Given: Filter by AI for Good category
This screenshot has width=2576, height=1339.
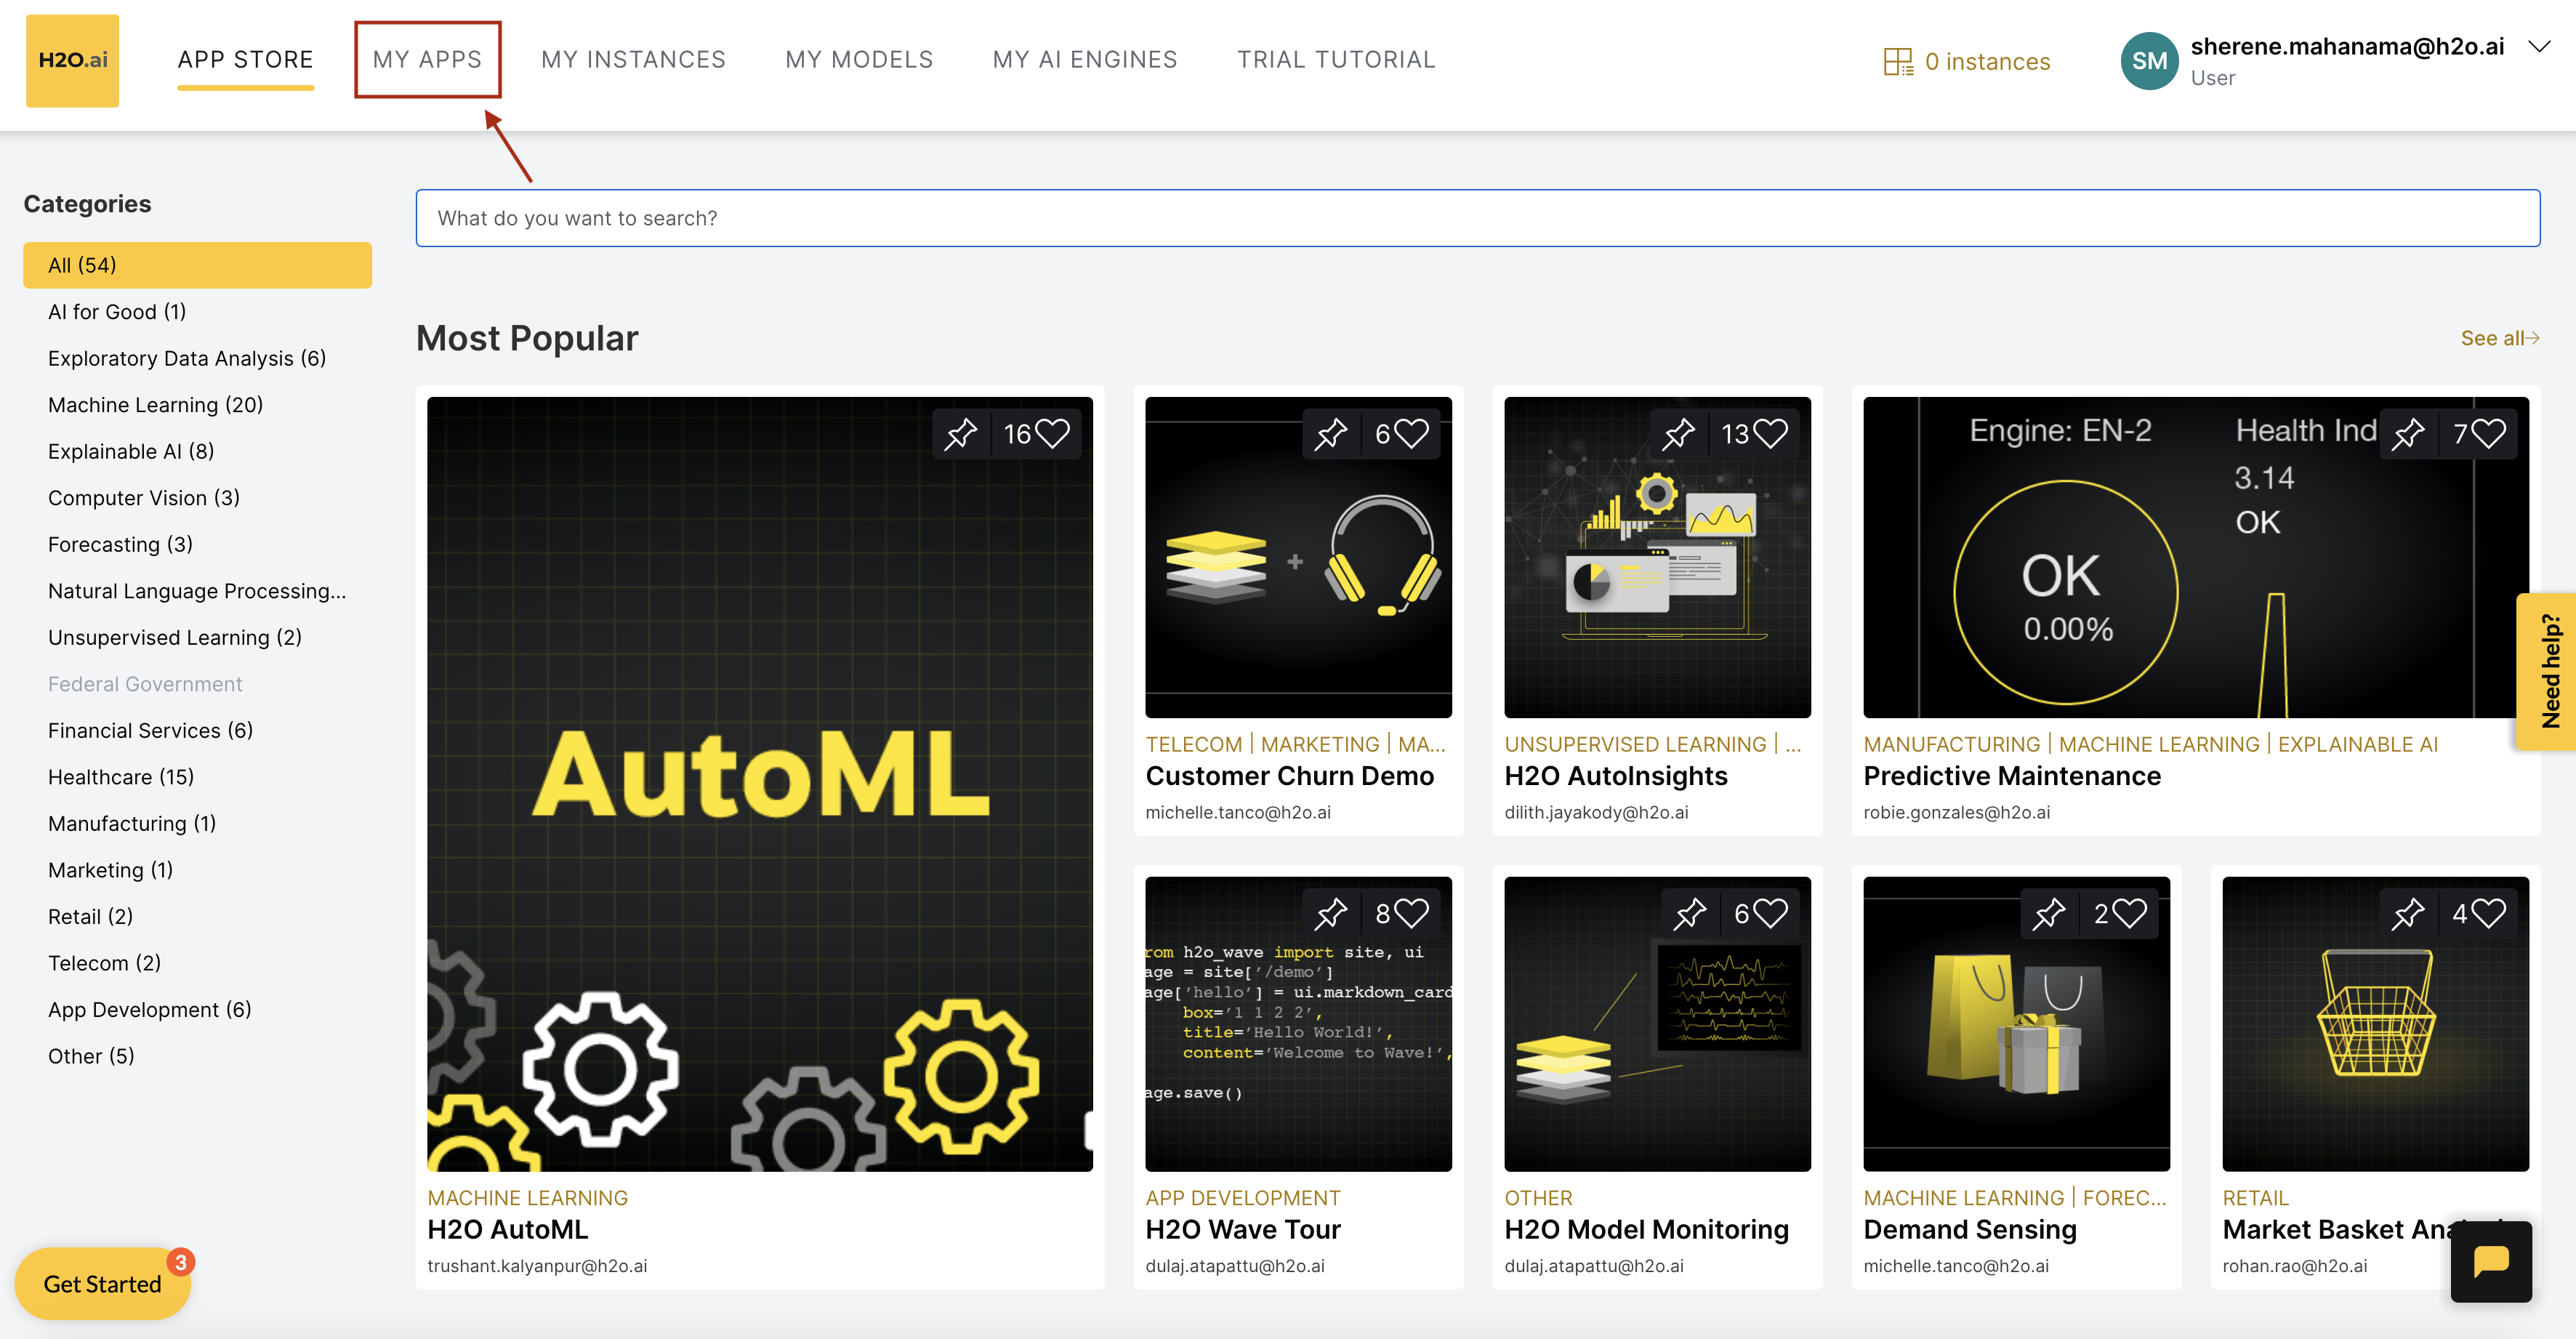Looking at the screenshot, I should pyautogui.click(x=117, y=312).
